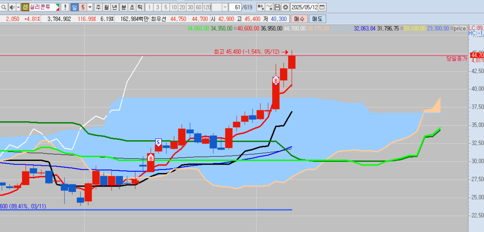Image resolution: width=484 pixels, height=232 pixels.
Task: Open chart settings with the gear icon
Action: (286, 7)
